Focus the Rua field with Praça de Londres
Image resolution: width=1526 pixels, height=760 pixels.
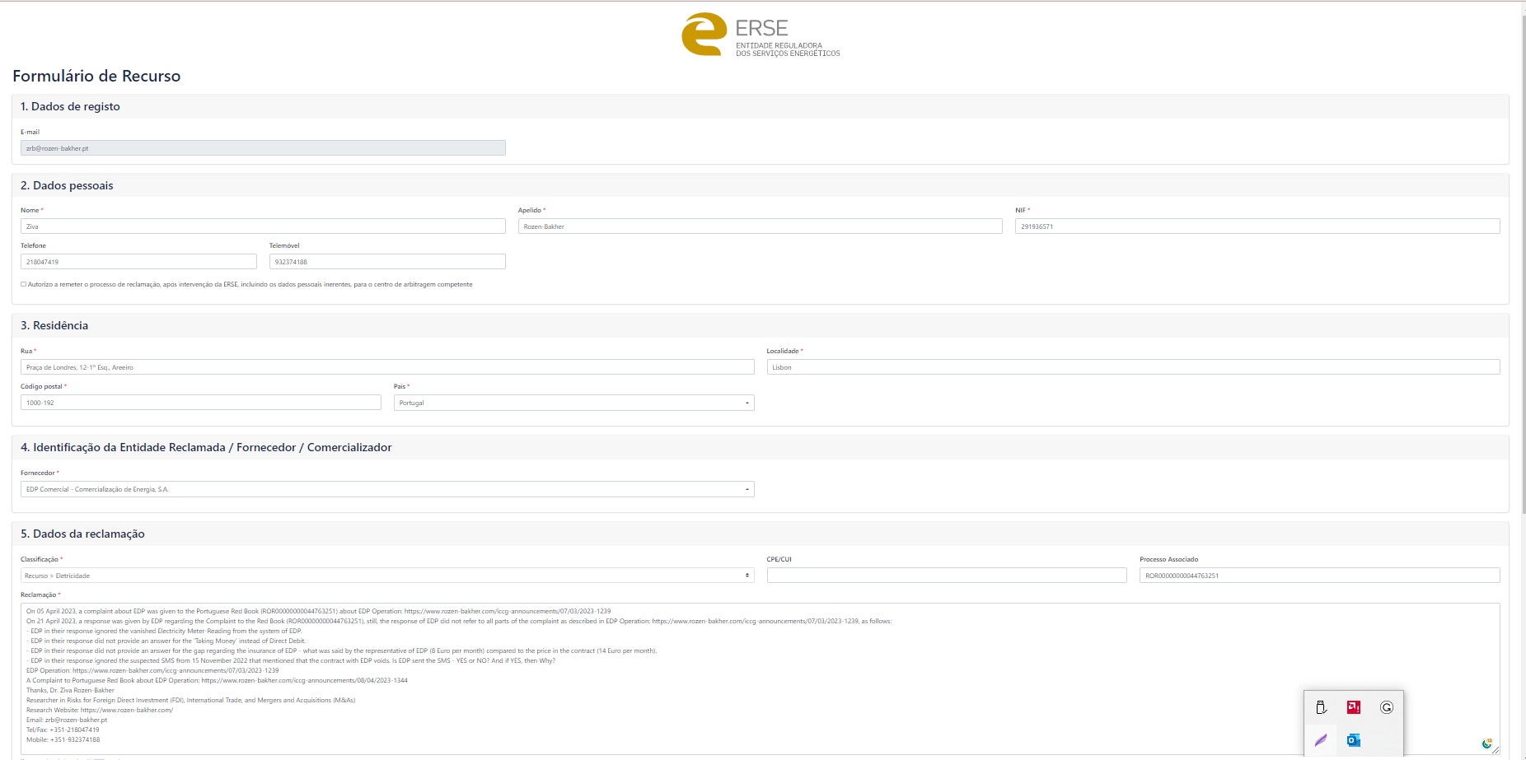(387, 367)
